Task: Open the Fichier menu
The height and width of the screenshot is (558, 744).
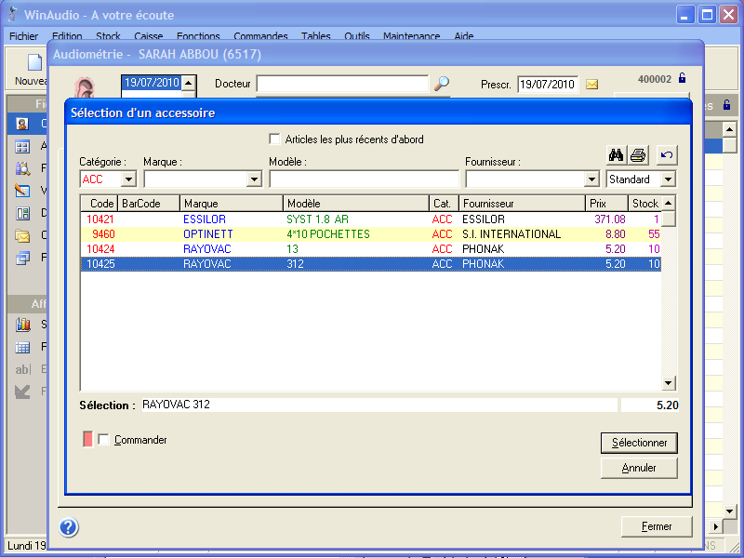Action: pos(23,36)
